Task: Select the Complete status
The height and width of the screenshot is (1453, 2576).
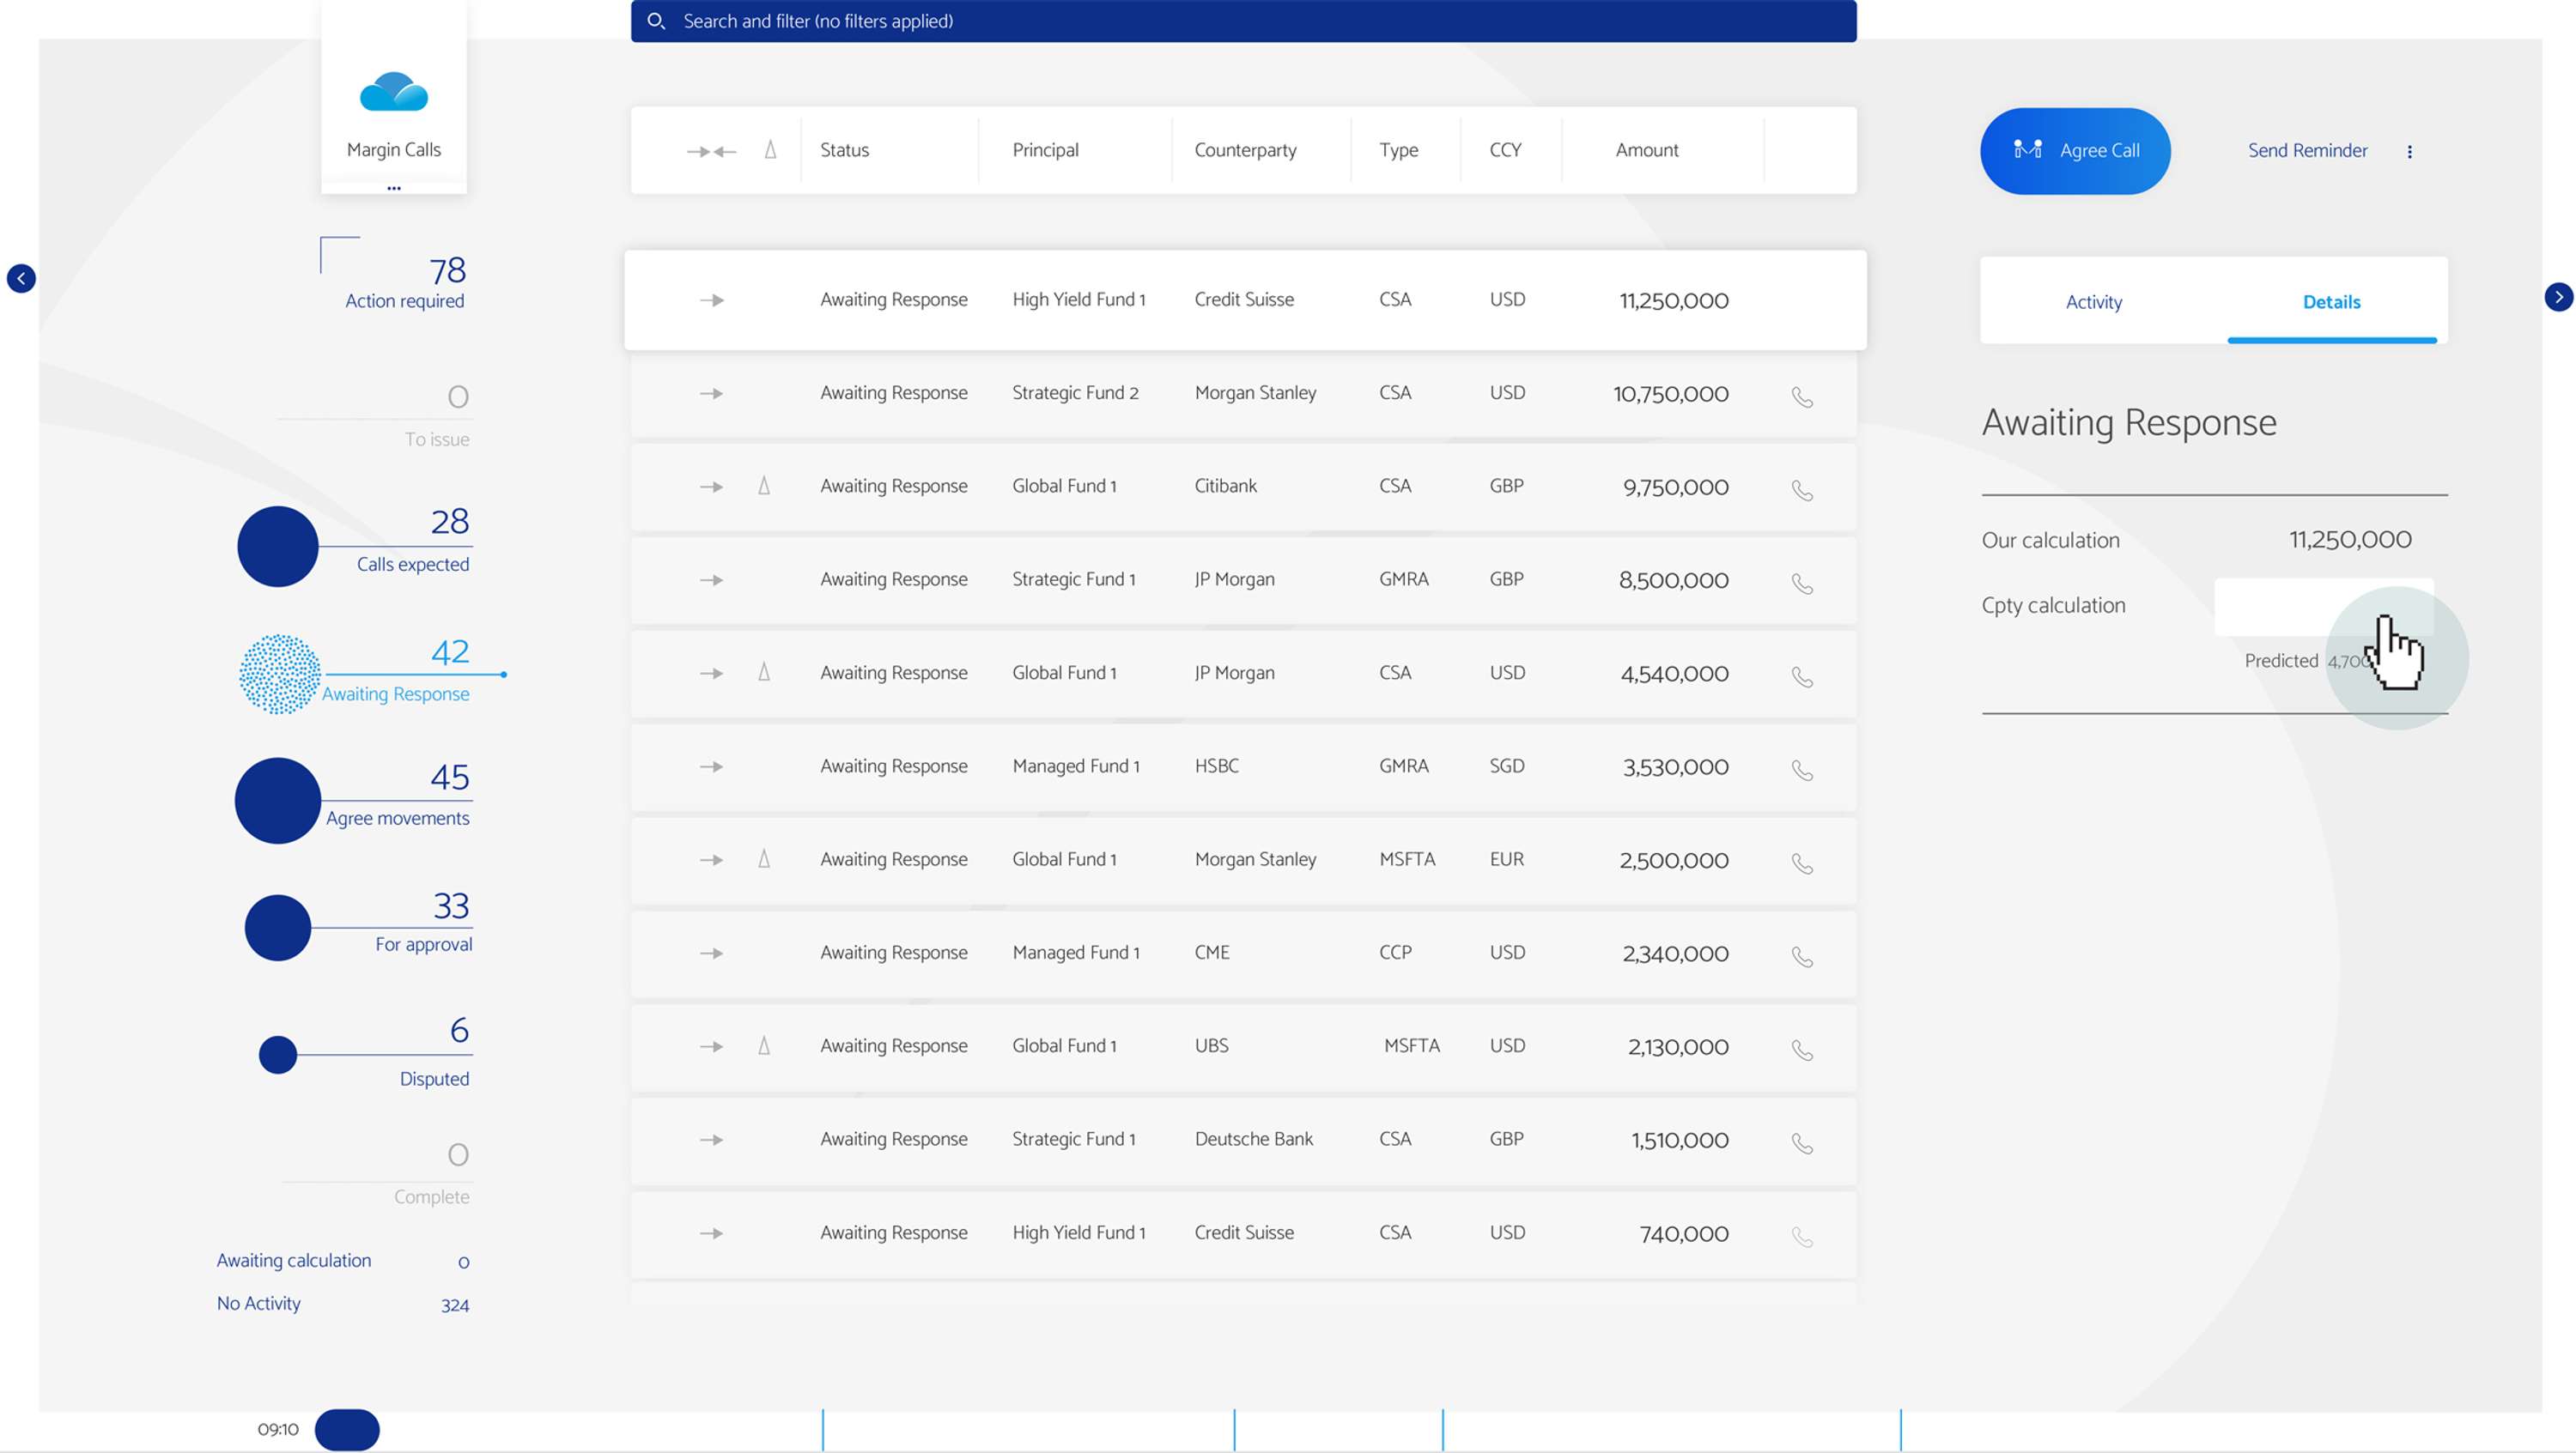Action: click(x=431, y=1174)
